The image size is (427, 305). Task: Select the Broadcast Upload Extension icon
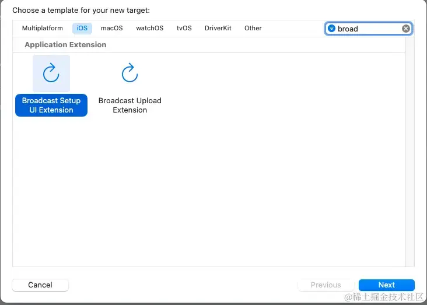pyautogui.click(x=129, y=73)
